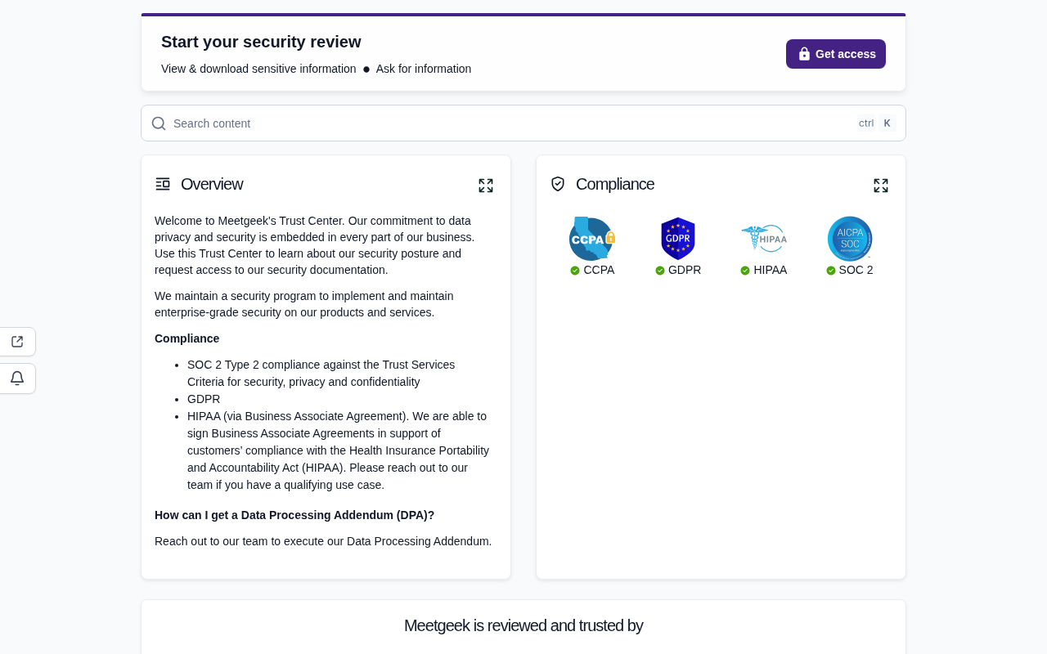The image size is (1047, 654).
Task: Click the green checkmark beside GDPR
Action: (660, 271)
